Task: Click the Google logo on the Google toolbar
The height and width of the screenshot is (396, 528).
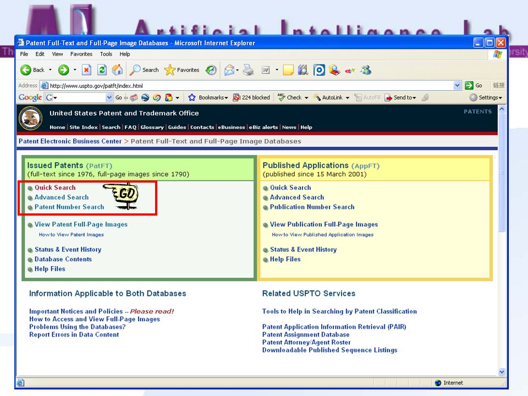Action: (30, 98)
